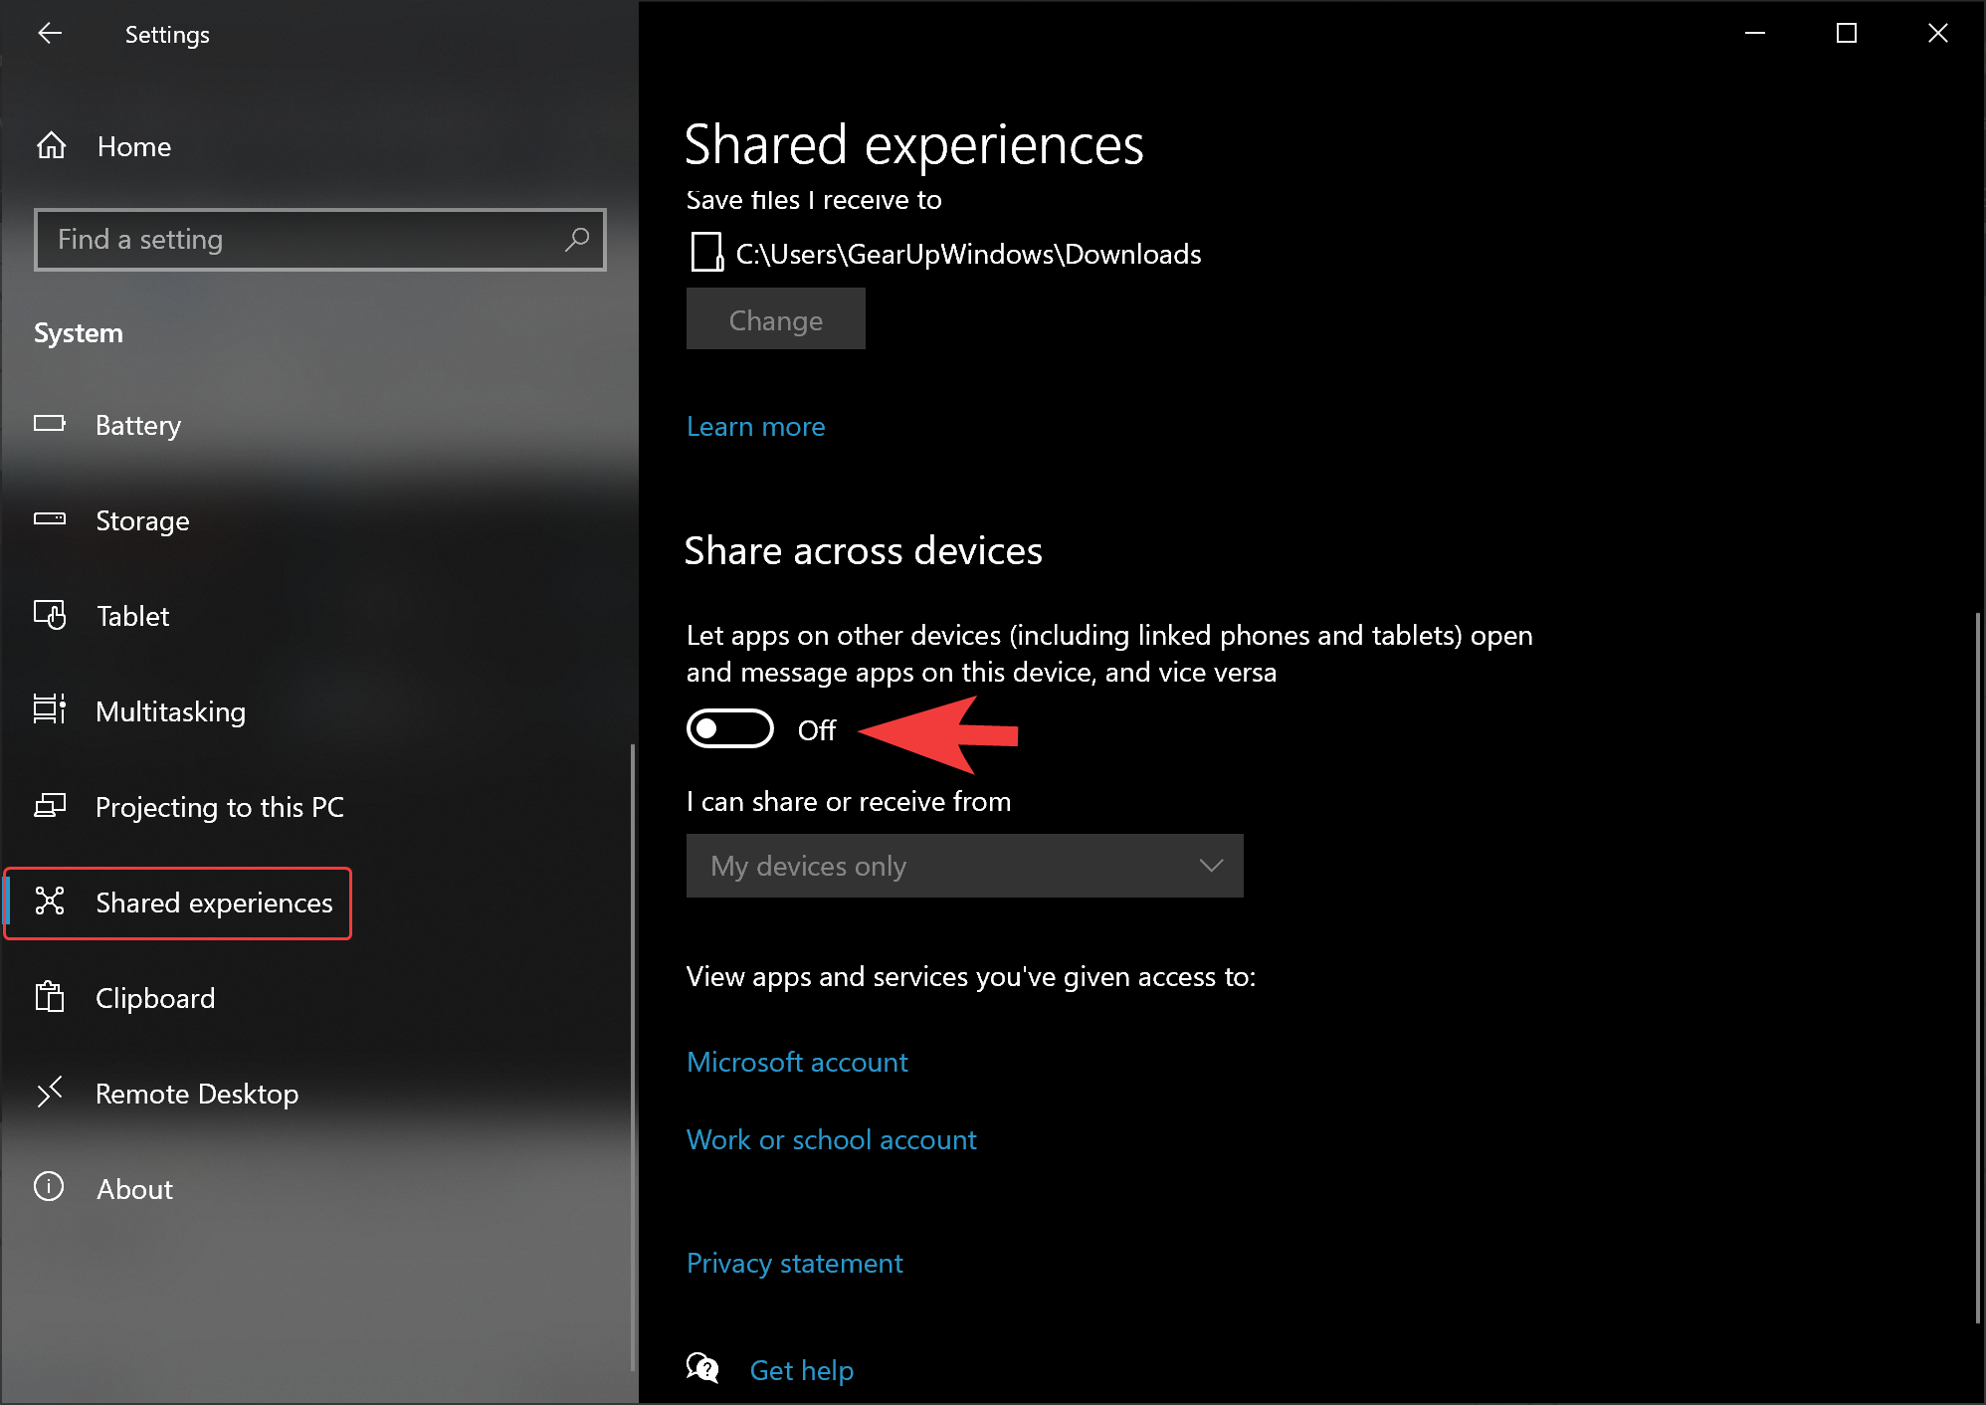Screen dimensions: 1986x1405
Task: Select the Clipboard icon
Action: [x=50, y=996]
